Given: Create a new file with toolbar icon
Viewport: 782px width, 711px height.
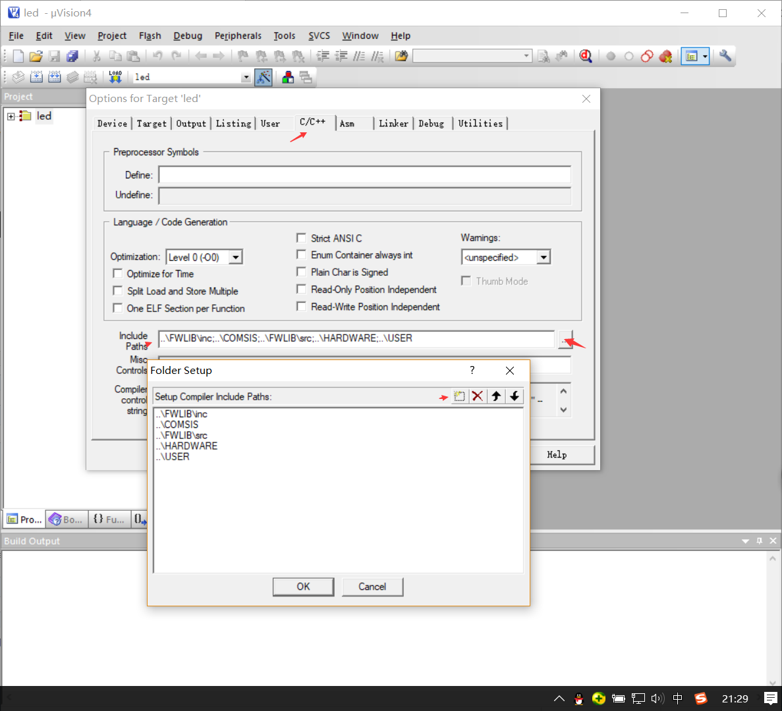Looking at the screenshot, I should (18, 57).
